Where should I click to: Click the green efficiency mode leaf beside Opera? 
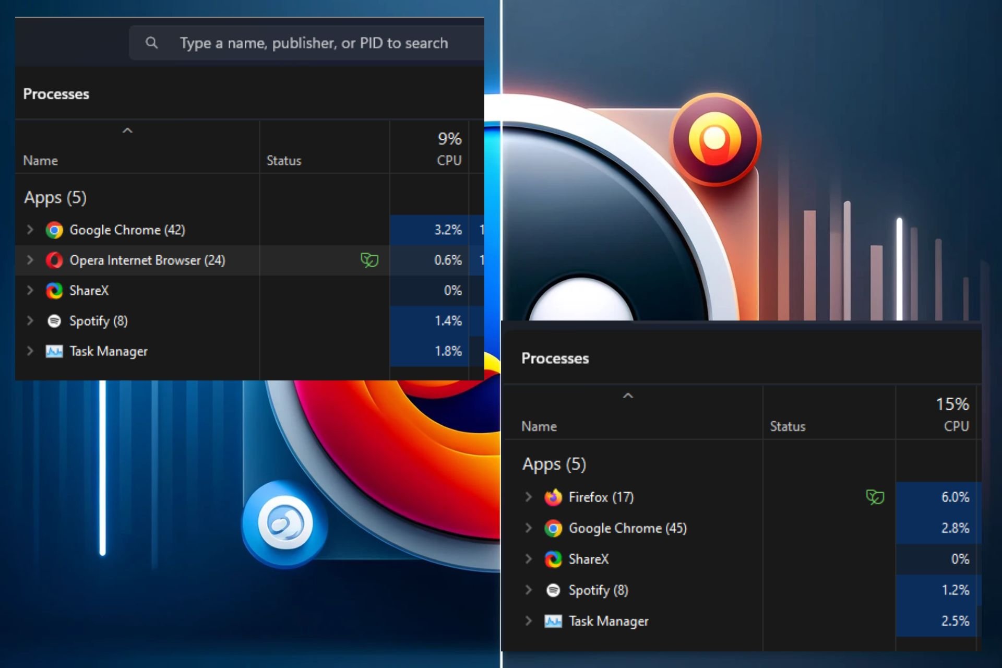369,260
